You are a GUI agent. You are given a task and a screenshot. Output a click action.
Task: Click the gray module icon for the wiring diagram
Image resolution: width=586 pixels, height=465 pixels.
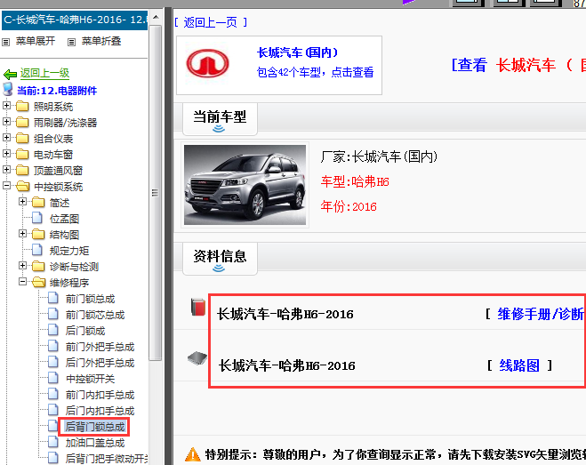(x=197, y=358)
